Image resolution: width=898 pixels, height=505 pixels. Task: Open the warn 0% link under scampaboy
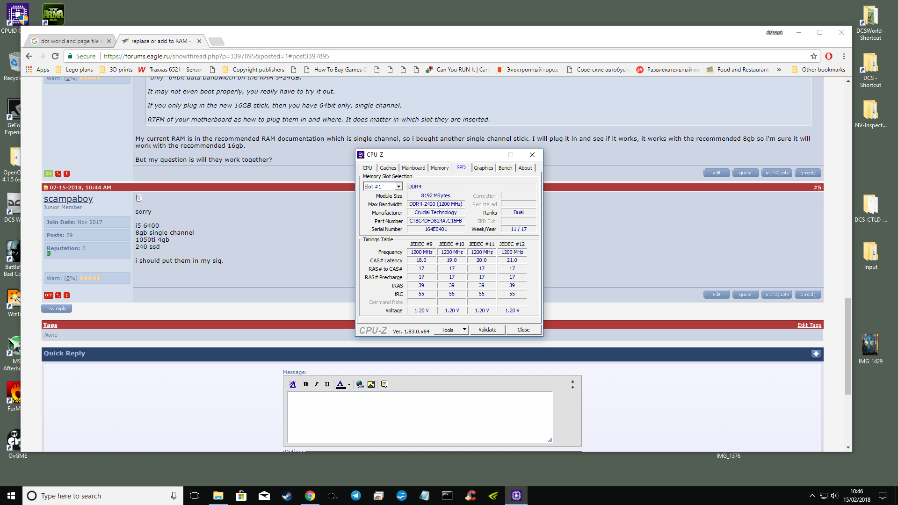(71, 278)
